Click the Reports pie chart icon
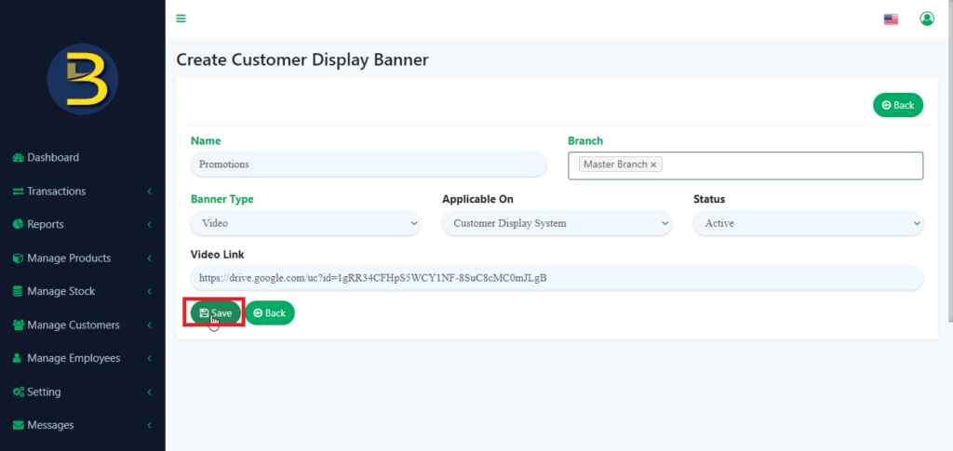The height and width of the screenshot is (451, 953). [x=19, y=225]
